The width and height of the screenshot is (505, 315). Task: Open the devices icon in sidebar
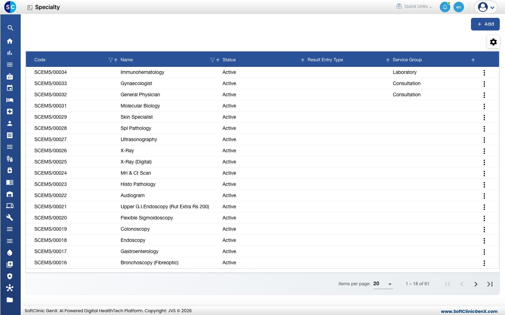(x=10, y=206)
